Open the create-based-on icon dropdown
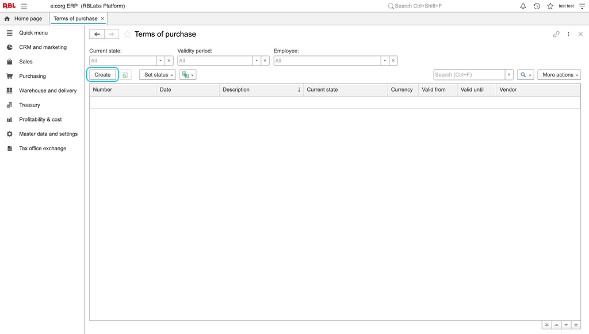The width and height of the screenshot is (589, 334). [x=188, y=75]
